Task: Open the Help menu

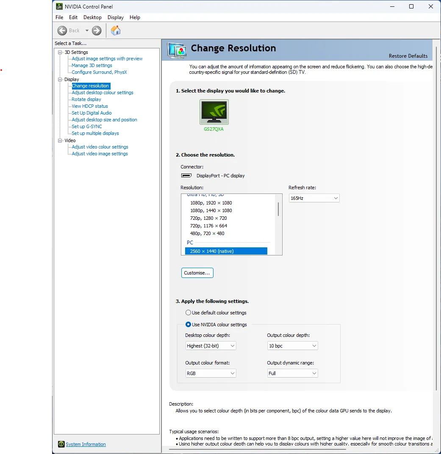Action: pyautogui.click(x=135, y=17)
